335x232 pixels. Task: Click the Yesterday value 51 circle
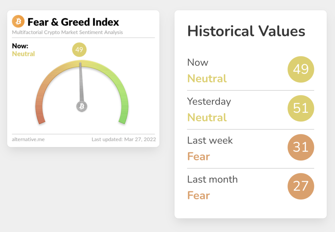tap(301, 108)
